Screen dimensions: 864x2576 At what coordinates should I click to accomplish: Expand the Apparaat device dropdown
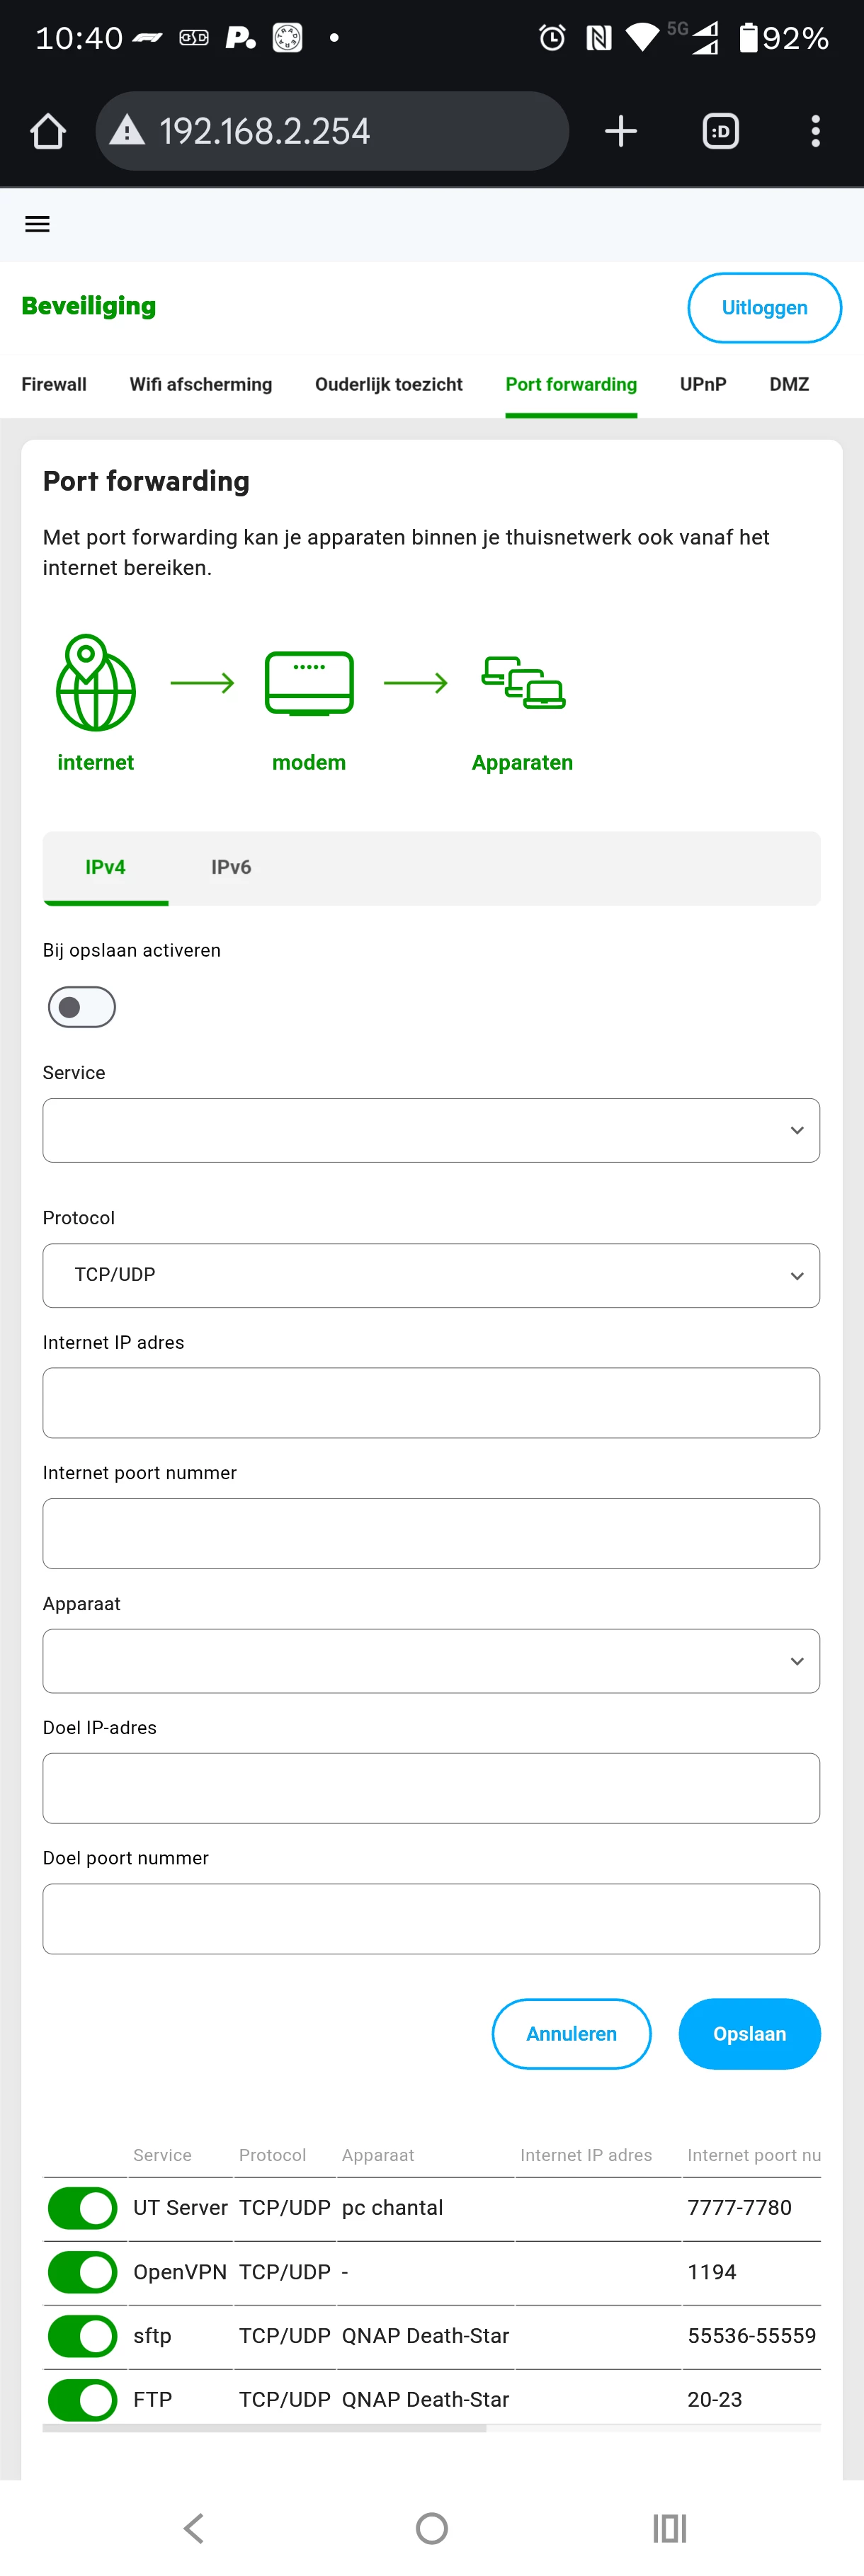(431, 1660)
